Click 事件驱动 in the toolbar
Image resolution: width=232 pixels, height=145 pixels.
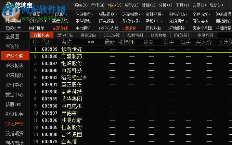[83, 21]
